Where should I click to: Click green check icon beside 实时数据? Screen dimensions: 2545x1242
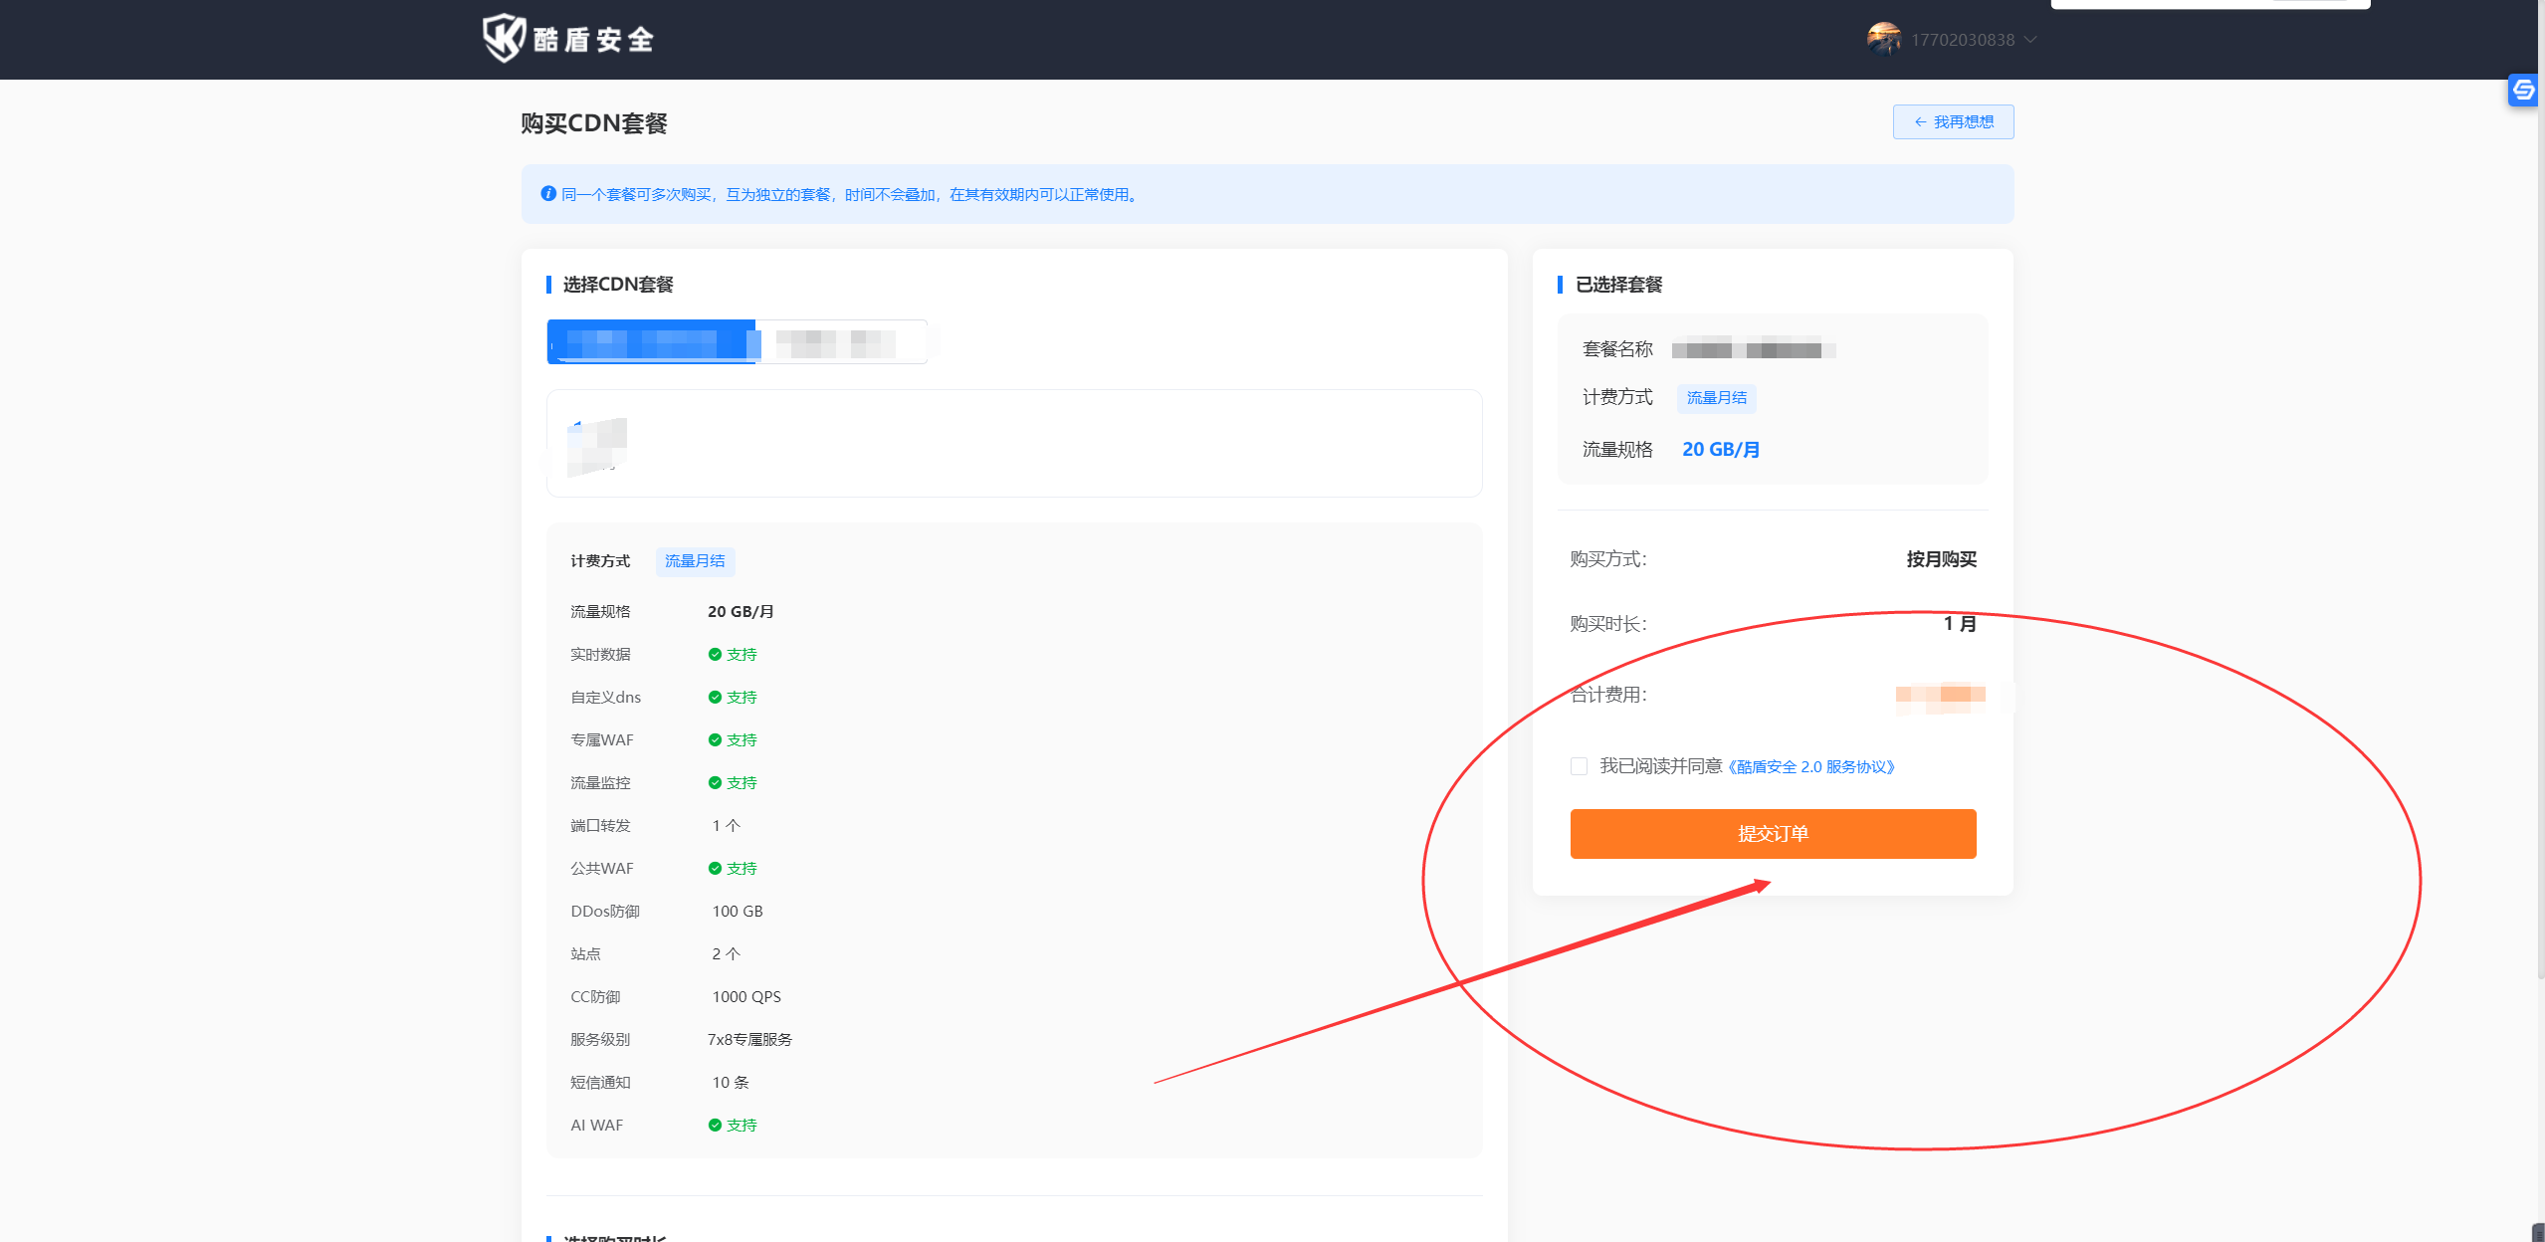click(x=715, y=655)
